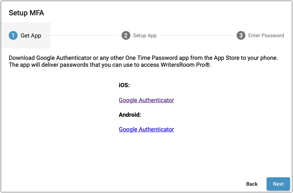Click the bold iOS: label
The height and width of the screenshot is (193, 293).
(124, 85)
